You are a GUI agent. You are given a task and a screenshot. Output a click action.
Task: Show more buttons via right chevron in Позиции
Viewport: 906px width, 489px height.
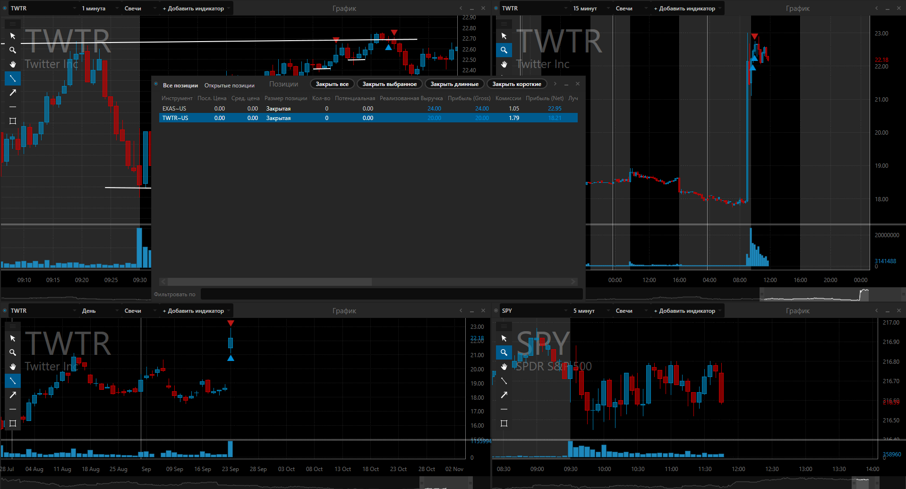[555, 84]
